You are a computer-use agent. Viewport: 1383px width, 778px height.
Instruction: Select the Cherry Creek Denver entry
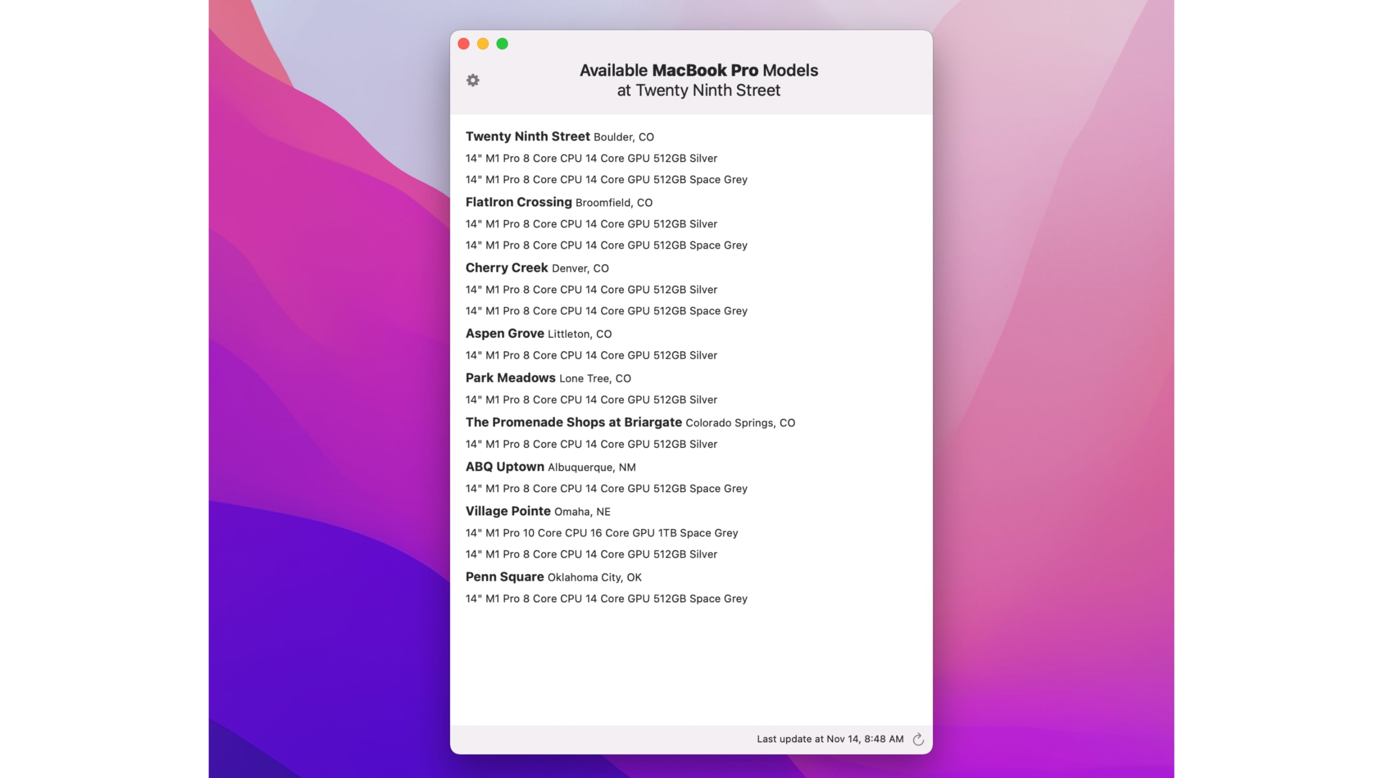point(507,267)
